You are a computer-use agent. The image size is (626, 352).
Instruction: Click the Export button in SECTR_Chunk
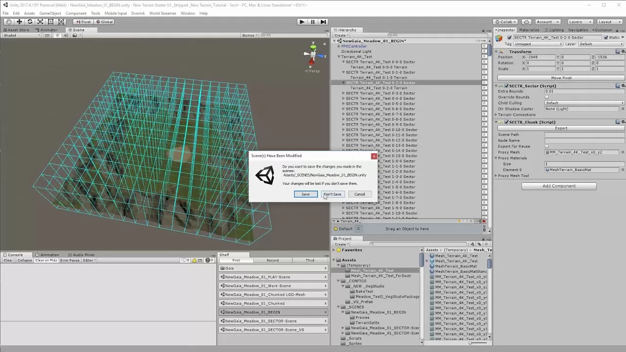(561, 128)
